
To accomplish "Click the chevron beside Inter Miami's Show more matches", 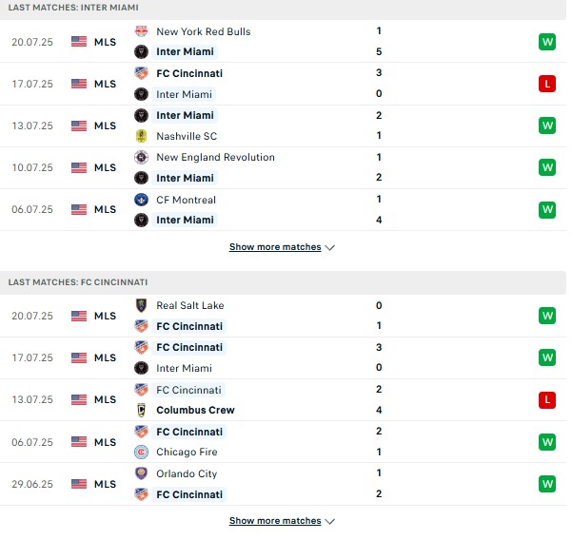I will coord(329,248).
